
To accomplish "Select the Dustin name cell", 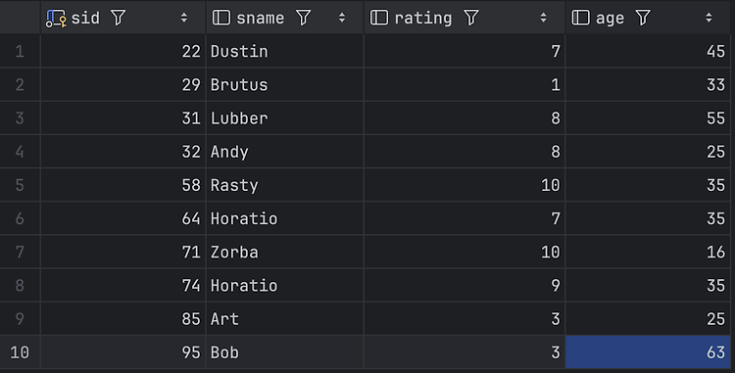I will 285,51.
